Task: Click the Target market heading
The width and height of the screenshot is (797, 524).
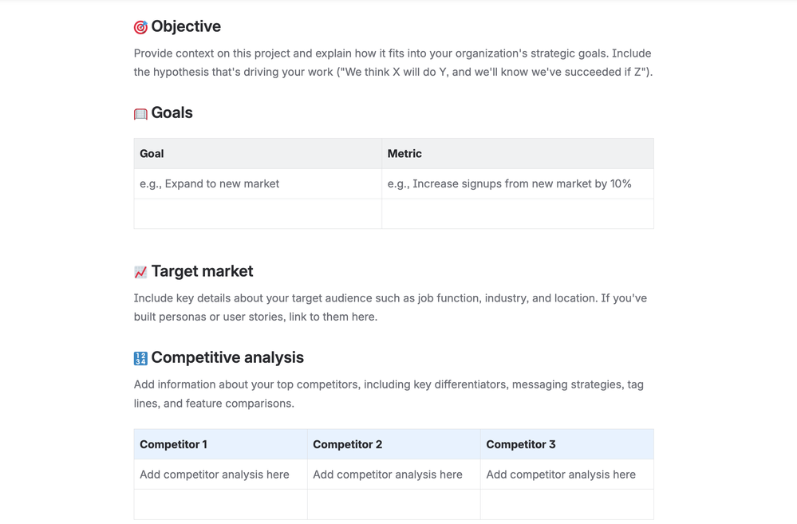Action: pyautogui.click(x=202, y=271)
